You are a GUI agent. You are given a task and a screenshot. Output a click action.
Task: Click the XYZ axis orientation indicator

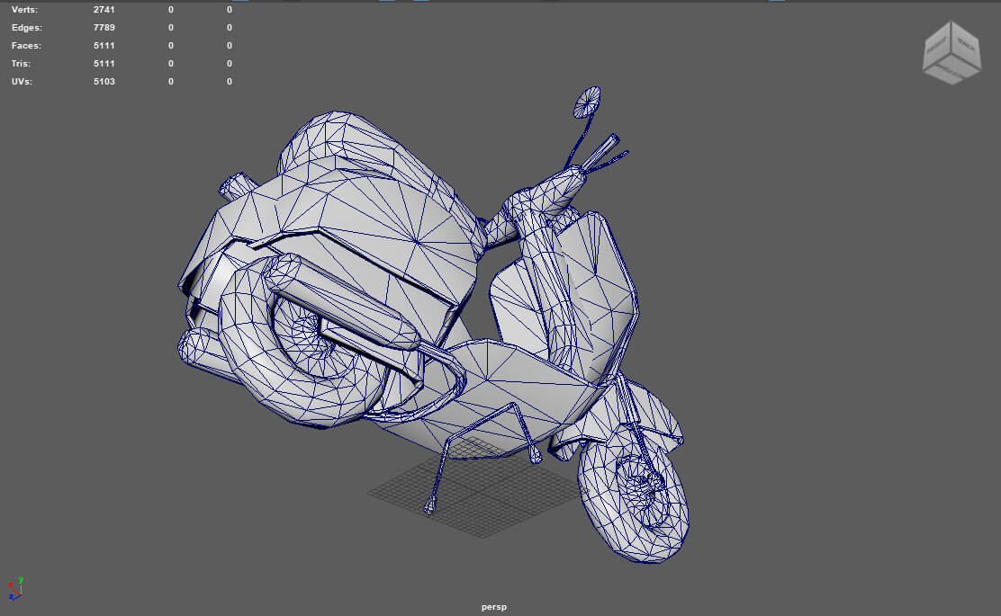15,588
